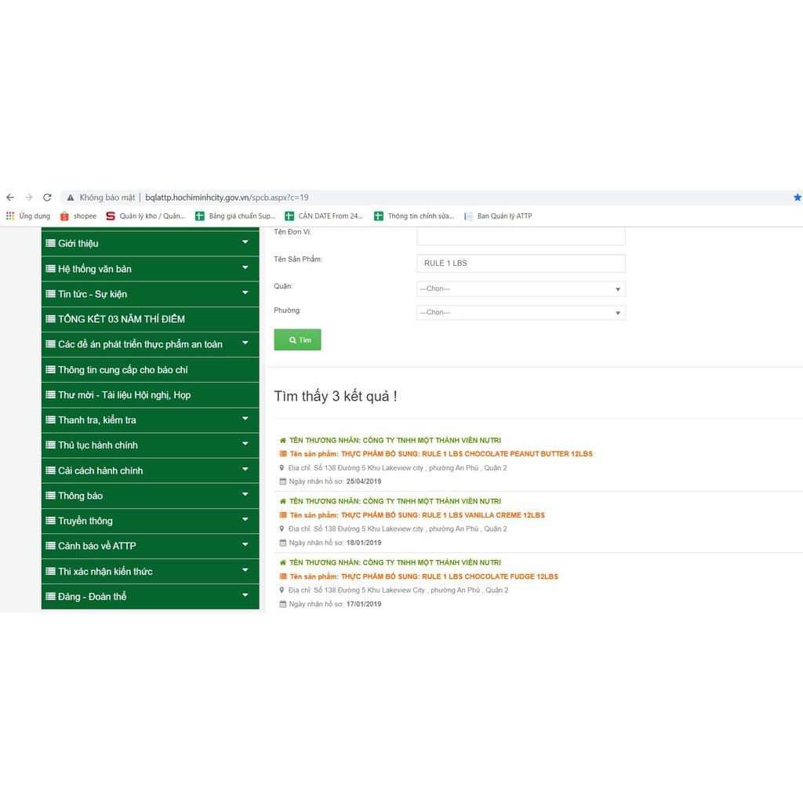Image resolution: width=803 pixels, height=803 pixels.
Task: Click house icon on Peanut Butter result
Action: point(282,441)
